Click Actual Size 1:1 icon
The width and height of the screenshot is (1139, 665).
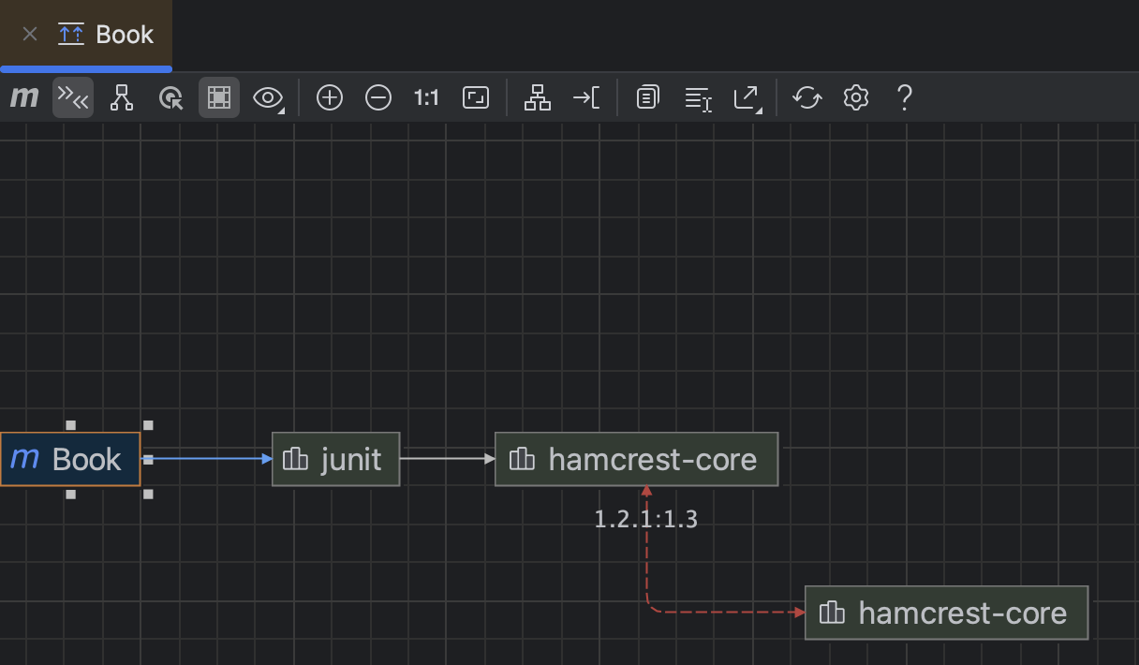point(426,97)
